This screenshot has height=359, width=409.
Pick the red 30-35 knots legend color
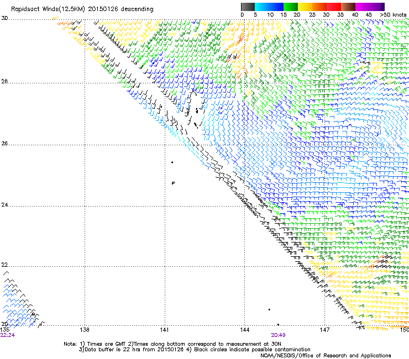[334, 7]
